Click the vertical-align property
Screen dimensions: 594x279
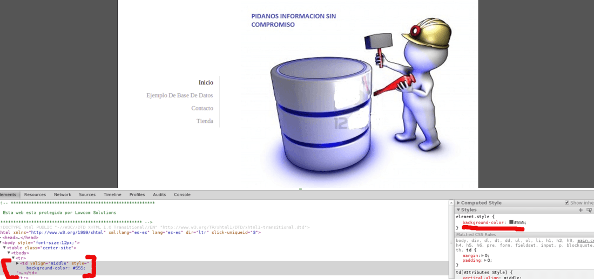[x=481, y=277]
